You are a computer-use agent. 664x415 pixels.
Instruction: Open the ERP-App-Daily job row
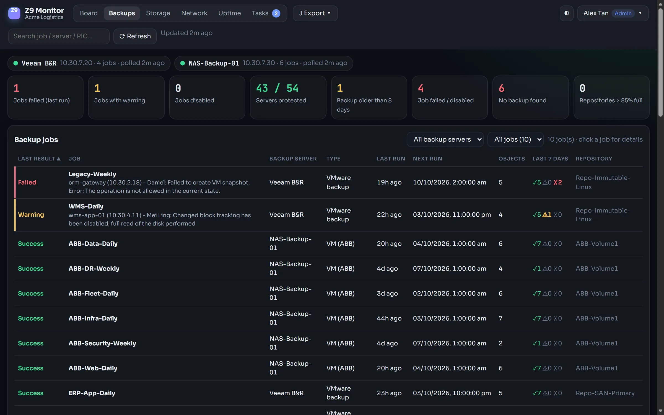pyautogui.click(x=328, y=393)
